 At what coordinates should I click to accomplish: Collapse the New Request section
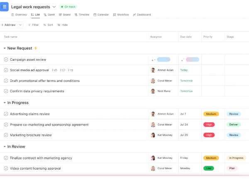pos(4,48)
